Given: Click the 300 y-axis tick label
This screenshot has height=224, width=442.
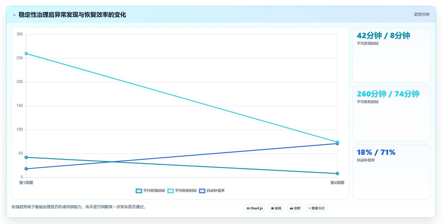Looking at the screenshot, I should pos(20,34).
